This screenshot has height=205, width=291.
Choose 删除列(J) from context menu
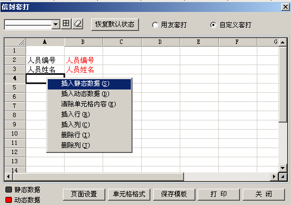[89, 145]
